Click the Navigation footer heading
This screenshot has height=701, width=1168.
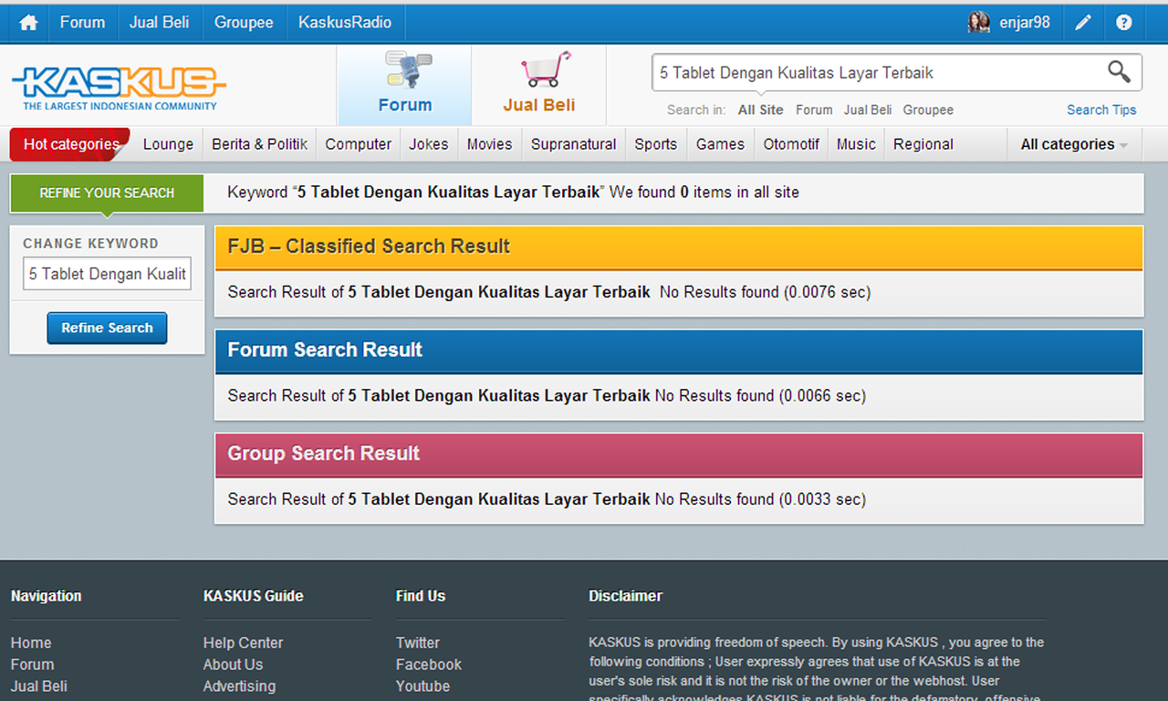(46, 596)
